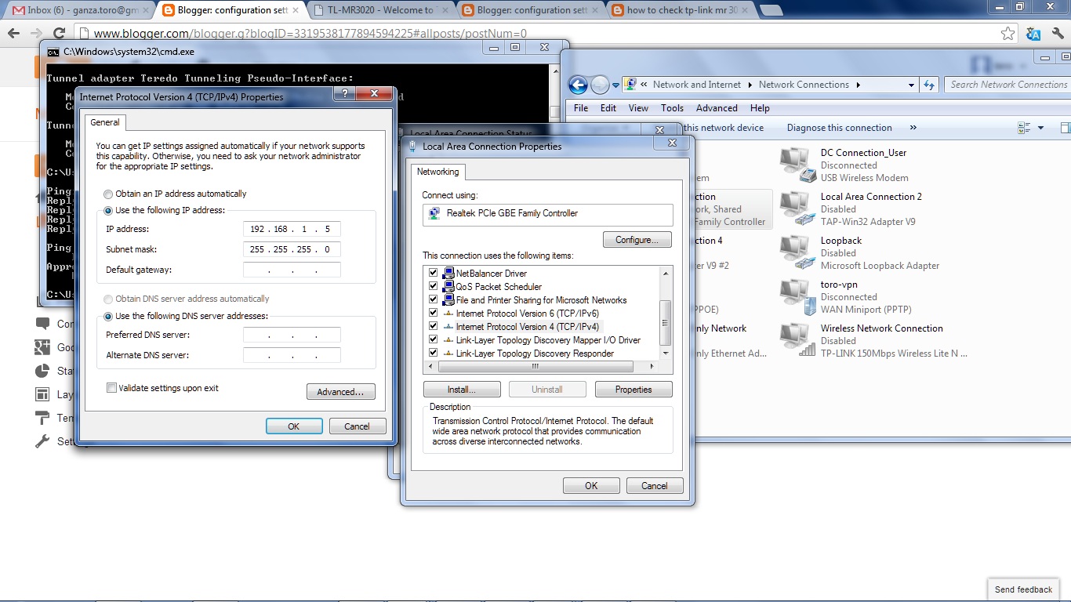Click the Wireless Network Connection adapter icon
1071x602 pixels.
click(x=797, y=338)
